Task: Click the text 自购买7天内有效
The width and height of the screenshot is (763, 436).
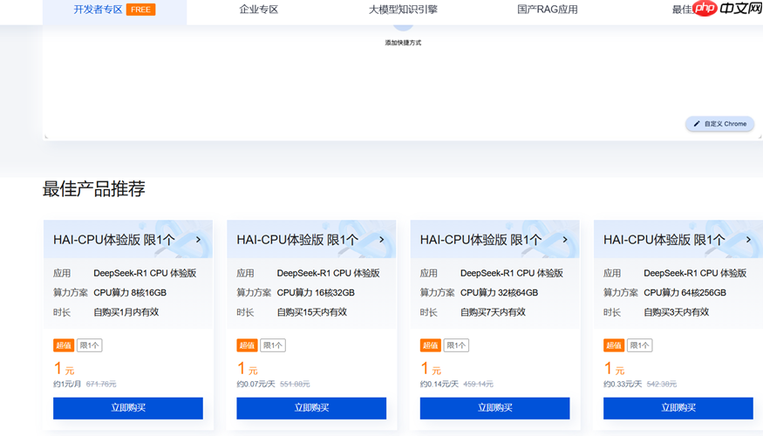Action: (493, 312)
